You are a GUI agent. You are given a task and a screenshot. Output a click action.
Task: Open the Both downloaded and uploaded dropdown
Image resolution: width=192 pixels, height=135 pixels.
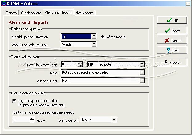click(x=142, y=72)
